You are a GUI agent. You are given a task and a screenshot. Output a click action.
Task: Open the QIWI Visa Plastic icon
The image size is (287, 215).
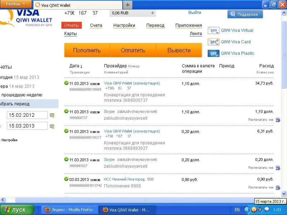pos(213,54)
